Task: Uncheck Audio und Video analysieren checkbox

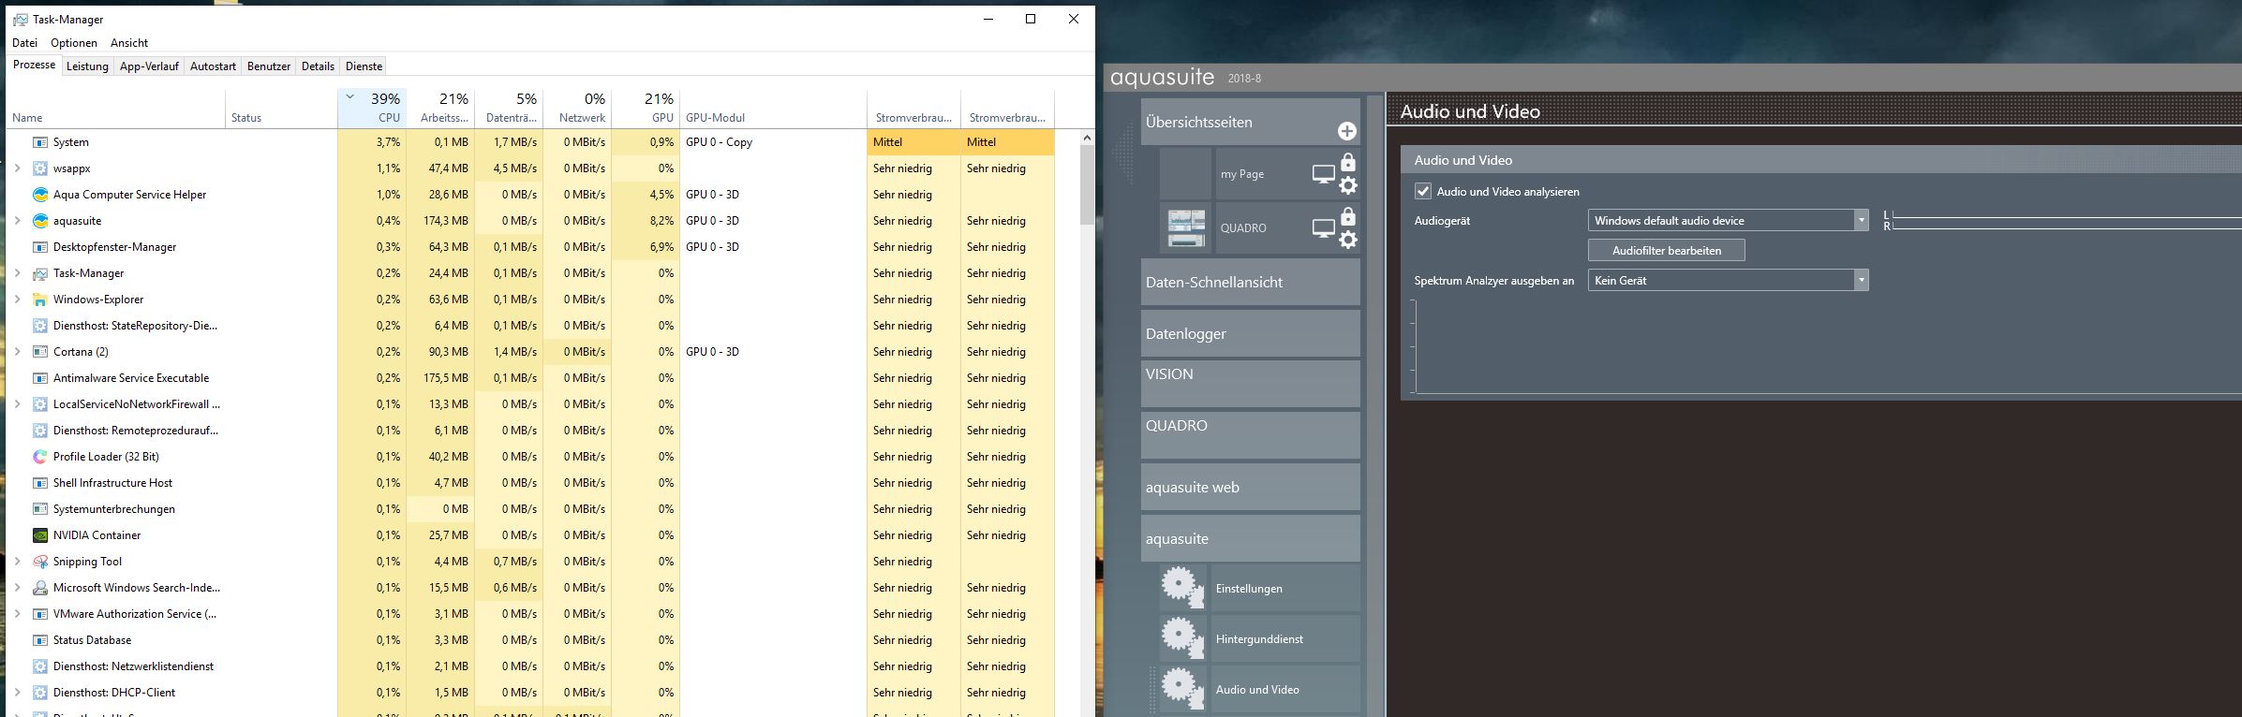Action: pyautogui.click(x=1423, y=192)
